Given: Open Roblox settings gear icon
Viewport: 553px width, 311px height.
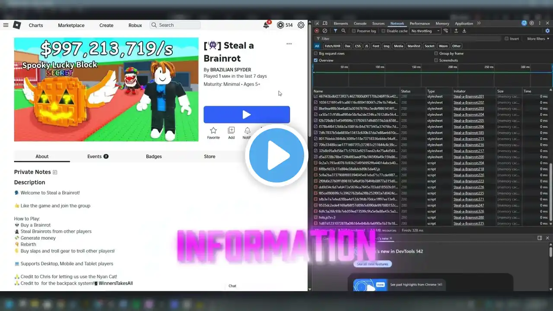Looking at the screenshot, I should tap(301, 25).
